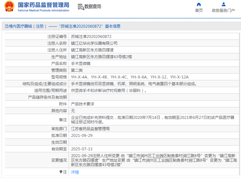The width and height of the screenshot is (241, 178).
Task: Open the 数据查询 search icon
Action: [81, 7]
